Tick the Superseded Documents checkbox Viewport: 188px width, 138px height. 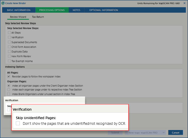coord(9,42)
